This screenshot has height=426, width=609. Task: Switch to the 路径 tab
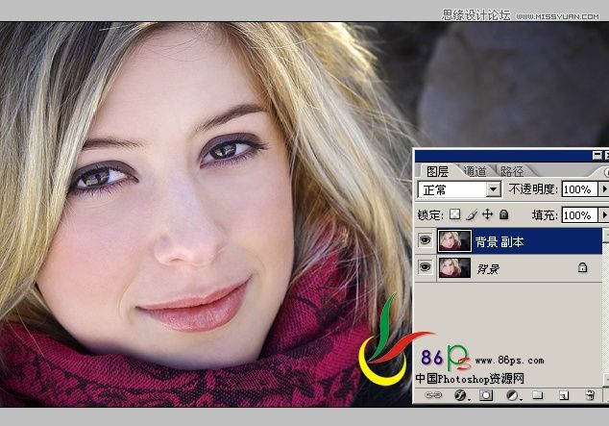pyautogui.click(x=512, y=171)
